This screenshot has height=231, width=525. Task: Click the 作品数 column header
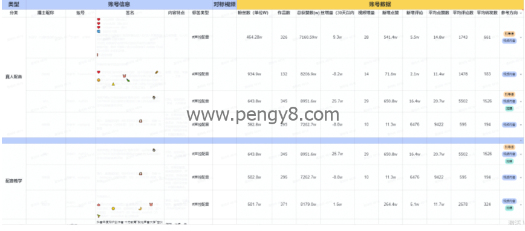[284, 13]
